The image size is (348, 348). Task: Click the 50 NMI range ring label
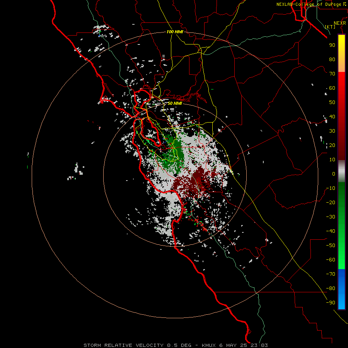[175, 103]
